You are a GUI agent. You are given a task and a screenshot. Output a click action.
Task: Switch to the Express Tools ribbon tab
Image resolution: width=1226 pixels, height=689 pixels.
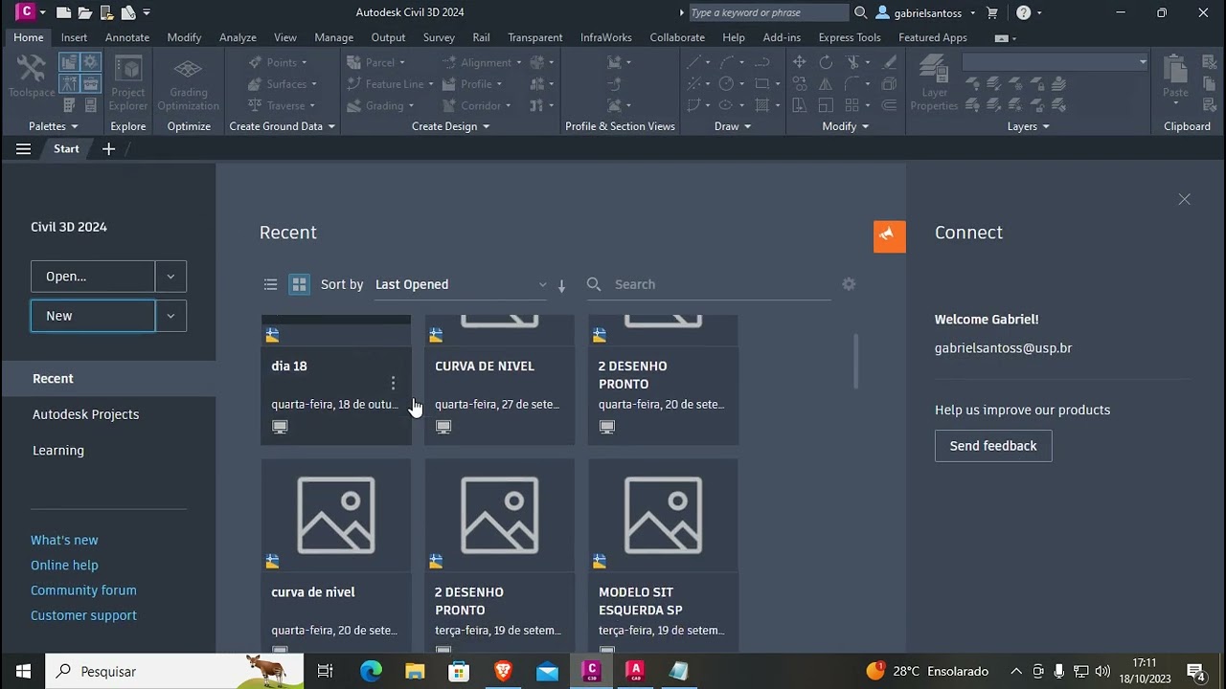[x=850, y=37]
